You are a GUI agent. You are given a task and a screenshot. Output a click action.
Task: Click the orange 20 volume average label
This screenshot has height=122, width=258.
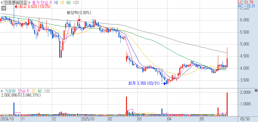click(x=34, y=91)
